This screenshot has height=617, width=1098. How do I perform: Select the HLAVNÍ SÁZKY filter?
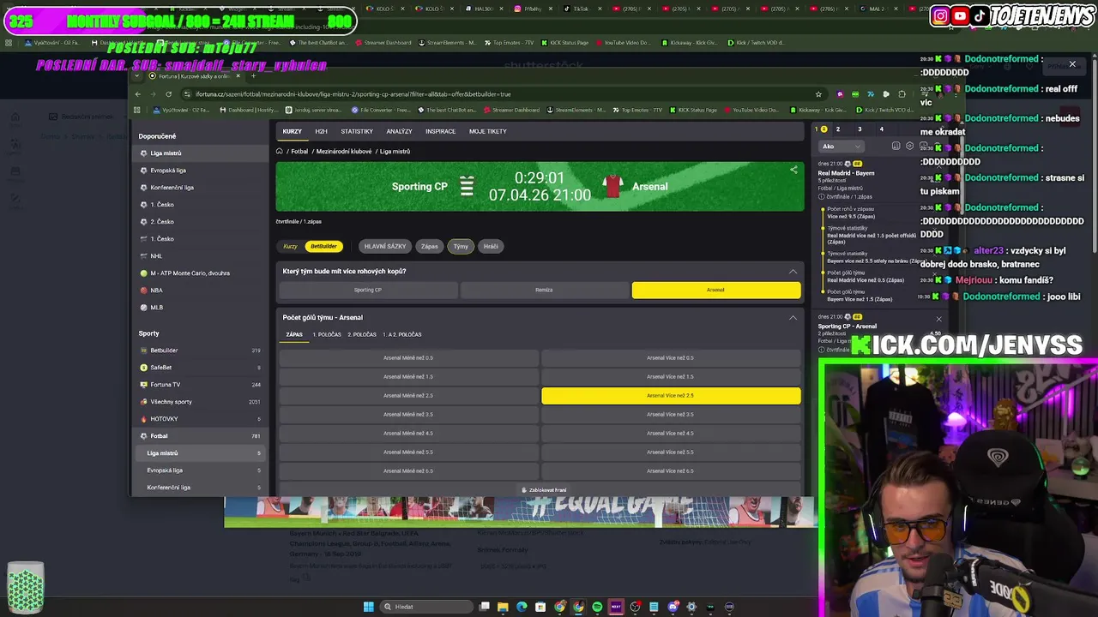385,247
